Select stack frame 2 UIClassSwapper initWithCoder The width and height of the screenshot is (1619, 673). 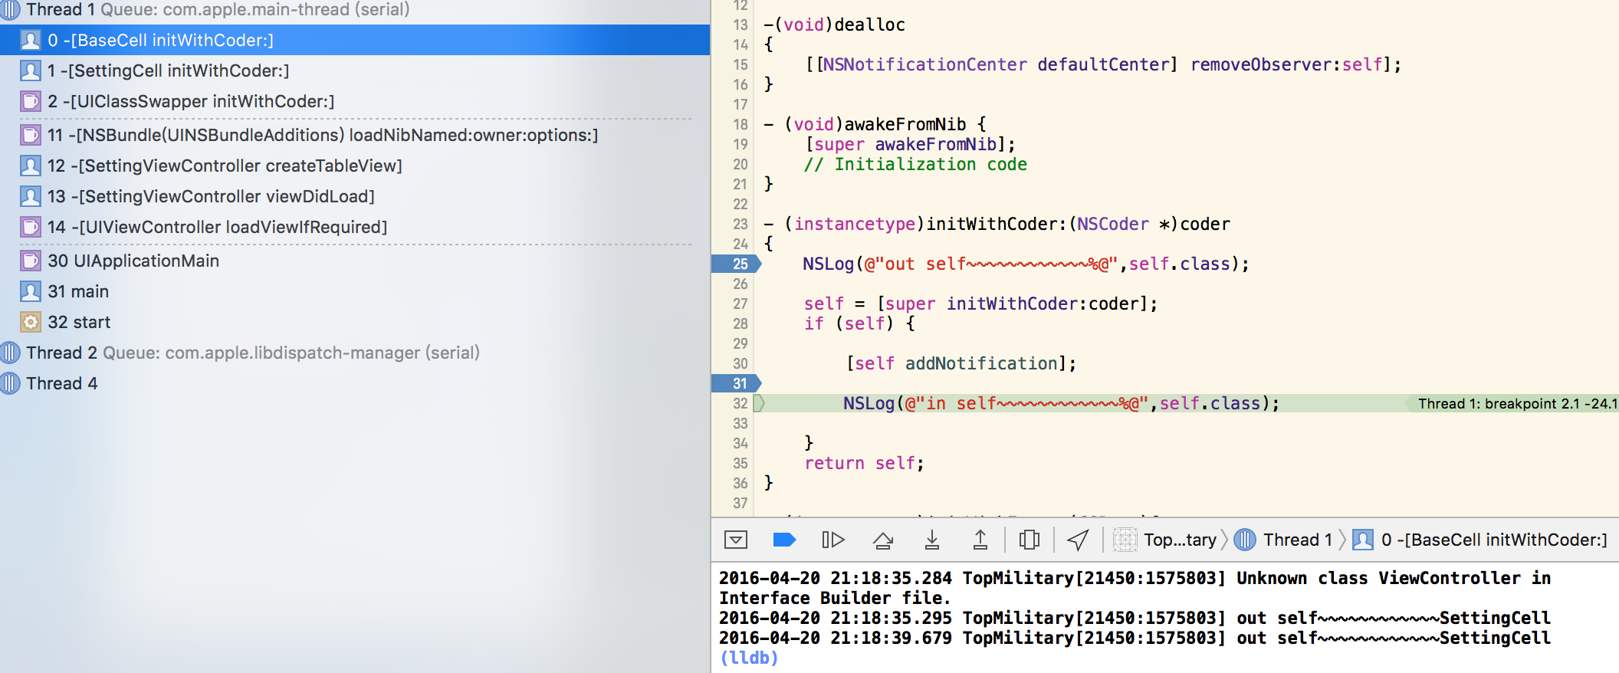pyautogui.click(x=355, y=101)
